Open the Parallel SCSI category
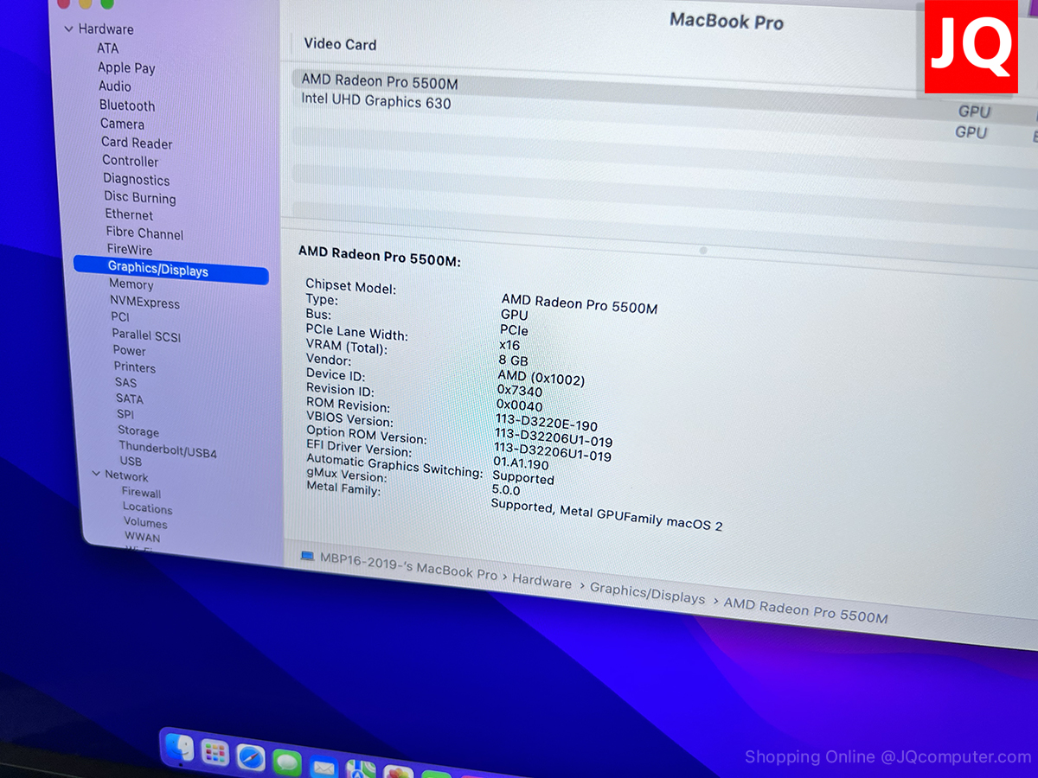Viewport: 1038px width, 778px height. tap(146, 335)
